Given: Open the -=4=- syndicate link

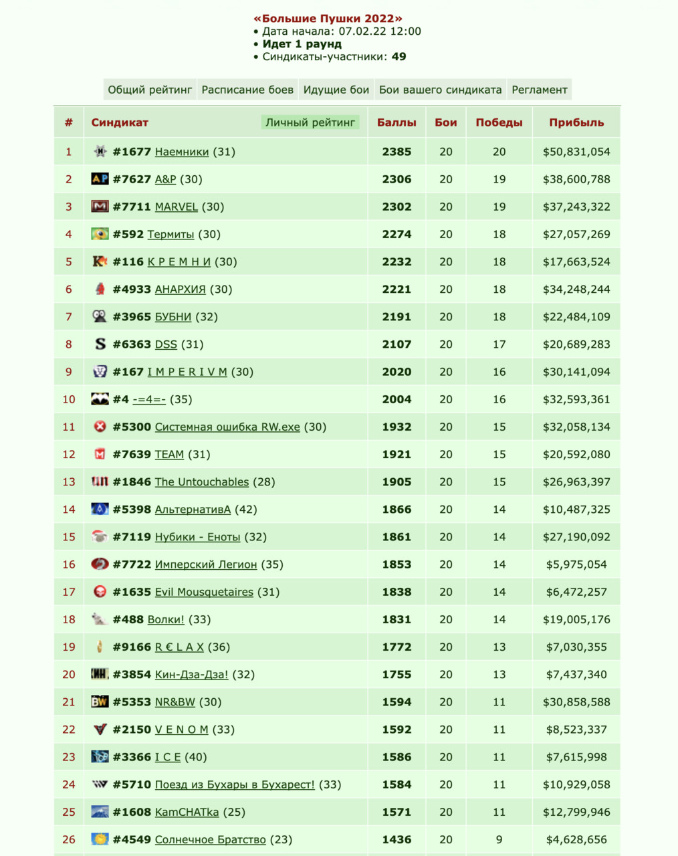Looking at the screenshot, I should click(149, 399).
